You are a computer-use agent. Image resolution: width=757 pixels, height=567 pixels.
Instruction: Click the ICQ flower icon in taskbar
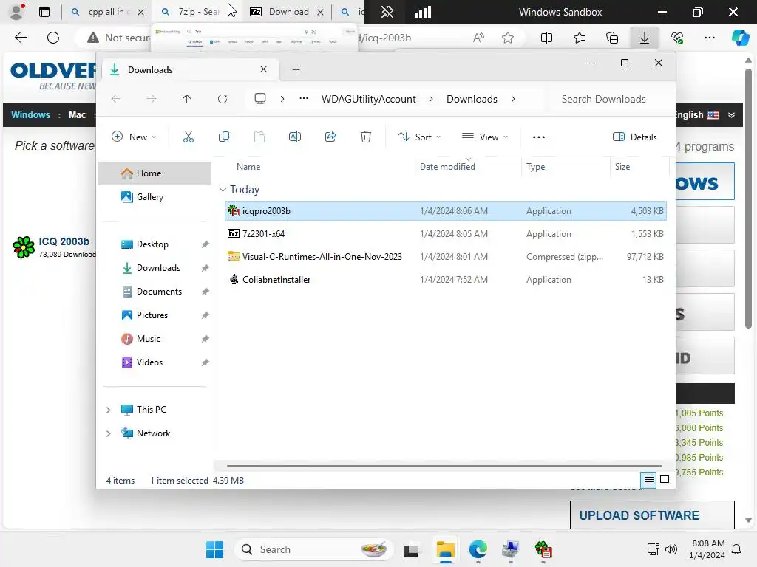(x=543, y=549)
